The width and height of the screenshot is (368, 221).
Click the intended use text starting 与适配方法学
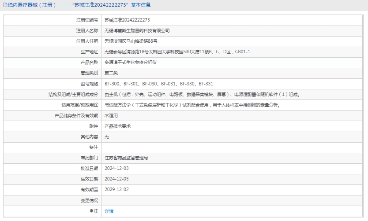click(x=192, y=105)
